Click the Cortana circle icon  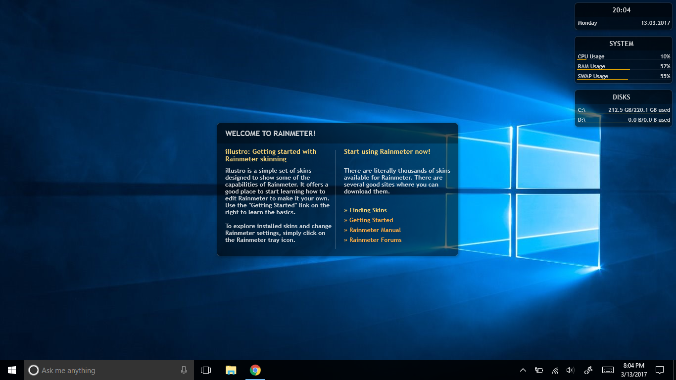(x=33, y=370)
